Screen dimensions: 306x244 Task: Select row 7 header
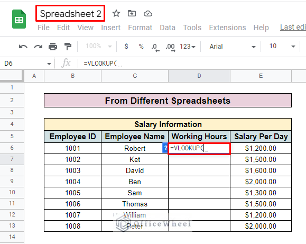coord(12,159)
